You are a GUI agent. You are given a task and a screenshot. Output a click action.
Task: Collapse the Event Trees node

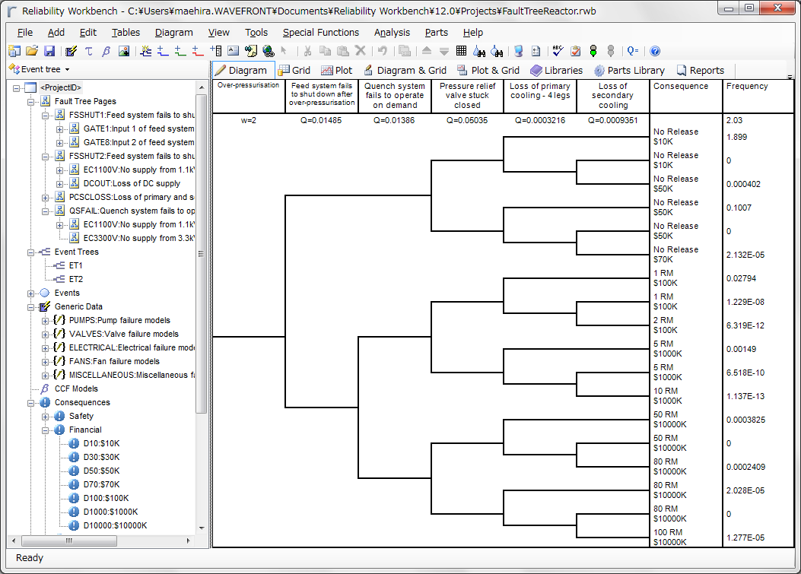(30, 252)
